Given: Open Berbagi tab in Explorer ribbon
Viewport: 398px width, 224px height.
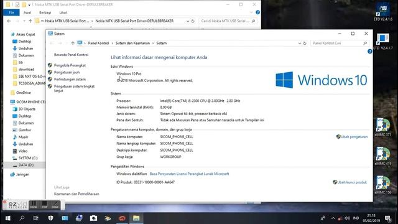Looking at the screenshot, I should [x=45, y=12].
